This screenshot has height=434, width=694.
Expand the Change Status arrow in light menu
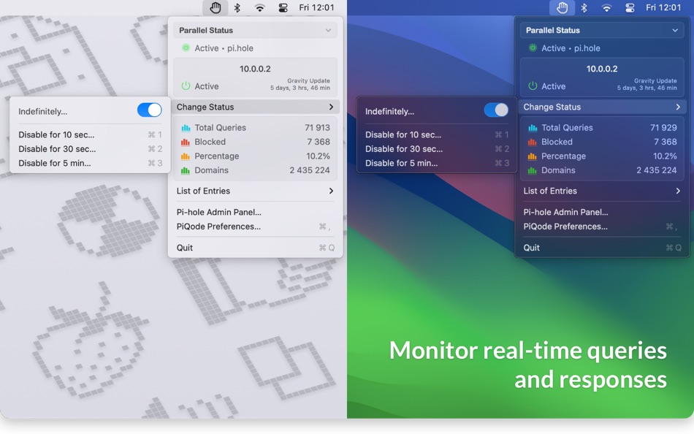point(331,107)
